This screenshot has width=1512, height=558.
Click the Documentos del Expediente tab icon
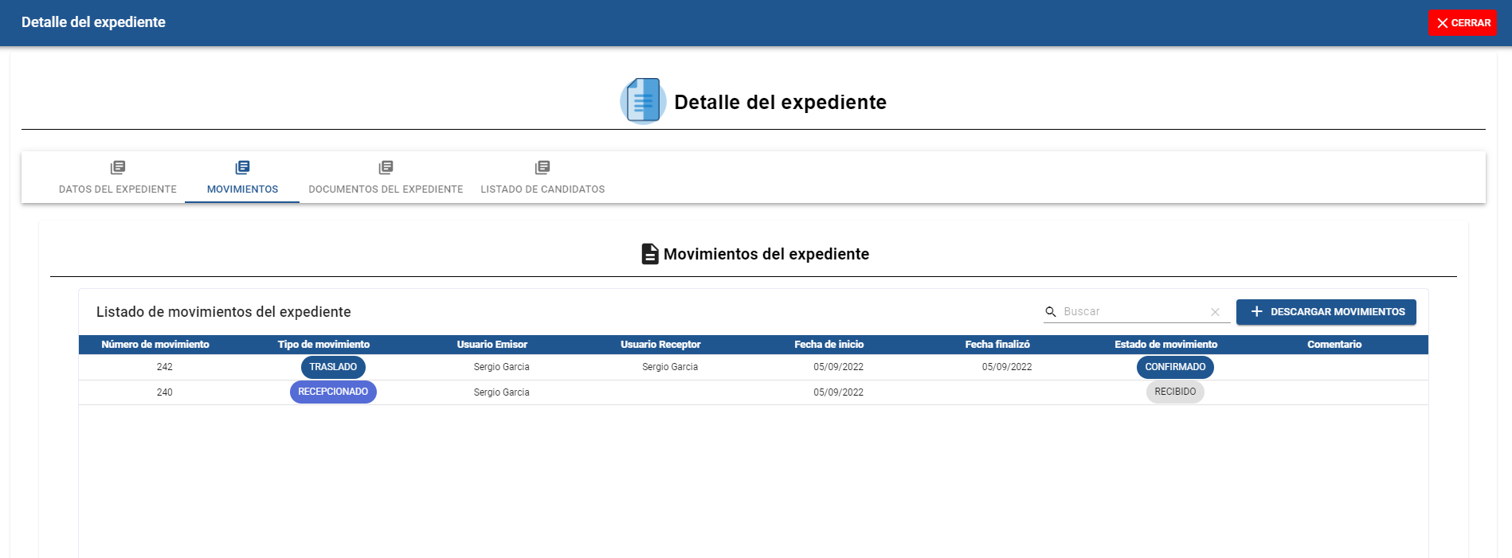386,167
